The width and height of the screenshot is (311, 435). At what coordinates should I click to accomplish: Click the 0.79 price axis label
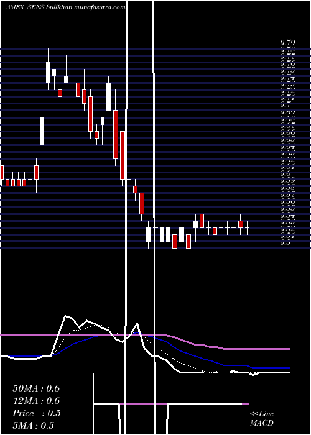[287, 43]
